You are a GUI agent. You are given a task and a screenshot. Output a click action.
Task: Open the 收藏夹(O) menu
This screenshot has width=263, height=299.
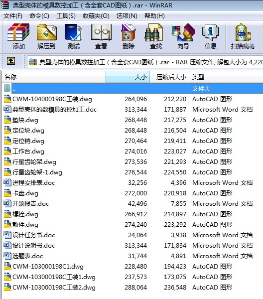click(x=96, y=16)
